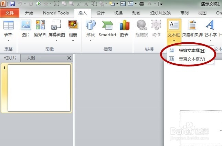Collapse the 文本框 dropdown arrow

coord(174,41)
